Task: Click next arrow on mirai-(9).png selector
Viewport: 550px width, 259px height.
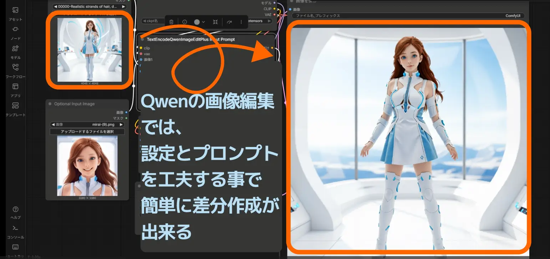Action: 121,125
